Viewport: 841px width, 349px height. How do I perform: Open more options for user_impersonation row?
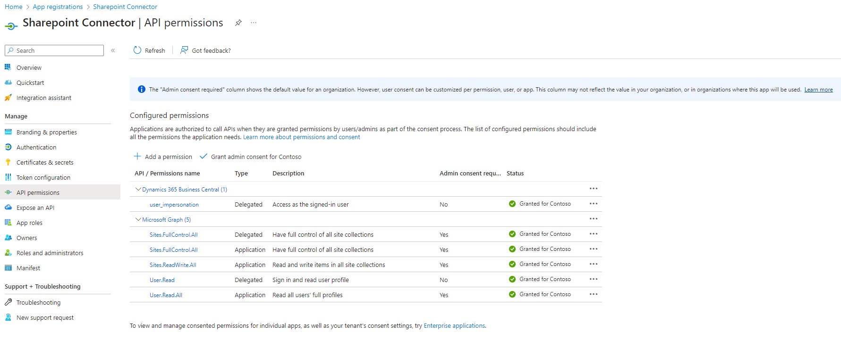593,204
